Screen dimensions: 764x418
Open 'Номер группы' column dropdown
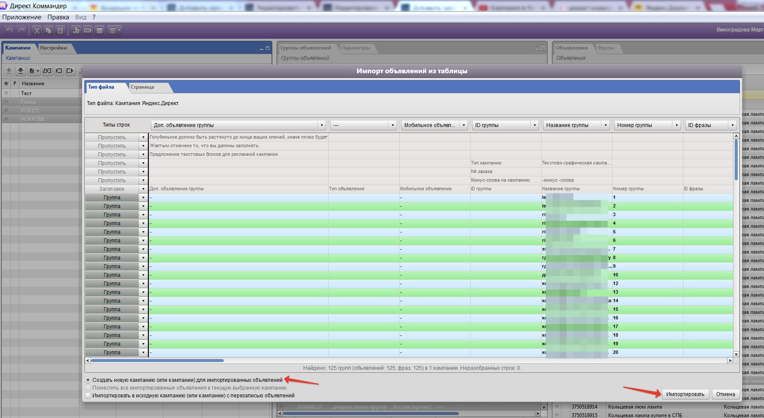point(677,125)
